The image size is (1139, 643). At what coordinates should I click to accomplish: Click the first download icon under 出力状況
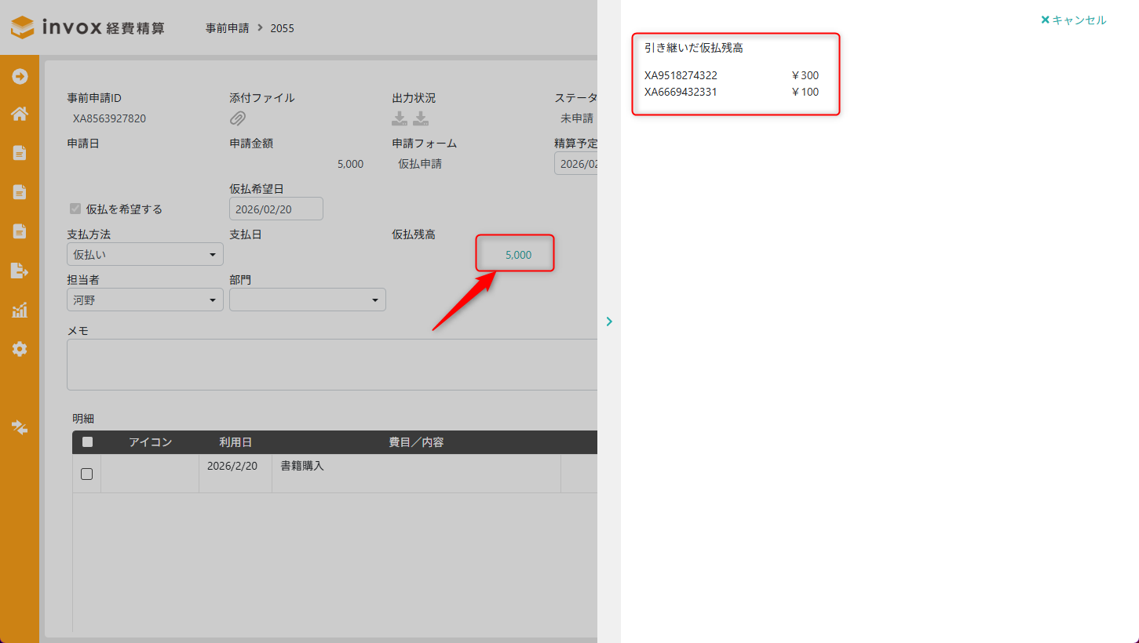(x=400, y=118)
